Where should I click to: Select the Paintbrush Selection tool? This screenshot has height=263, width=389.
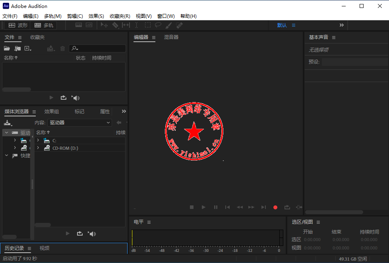click(169, 25)
